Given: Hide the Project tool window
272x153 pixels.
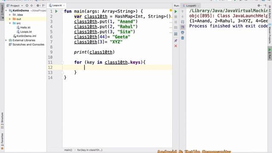Looking at the screenshot, I should click(x=44, y=6).
